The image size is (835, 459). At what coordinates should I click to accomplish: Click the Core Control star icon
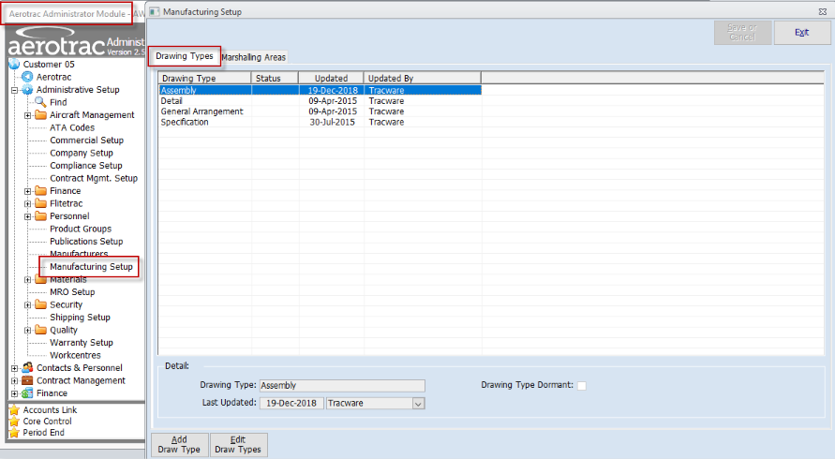[13, 422]
